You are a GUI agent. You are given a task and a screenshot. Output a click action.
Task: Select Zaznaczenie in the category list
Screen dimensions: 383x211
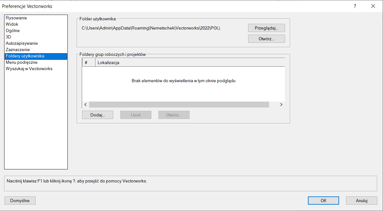point(36,50)
